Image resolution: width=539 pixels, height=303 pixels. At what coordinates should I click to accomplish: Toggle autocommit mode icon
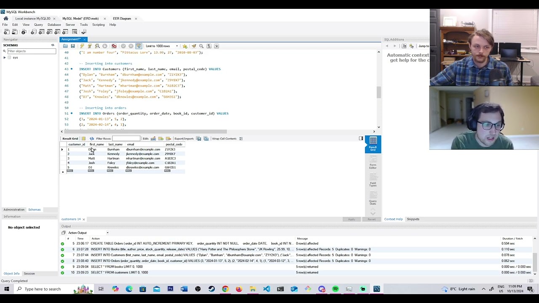[139, 46]
